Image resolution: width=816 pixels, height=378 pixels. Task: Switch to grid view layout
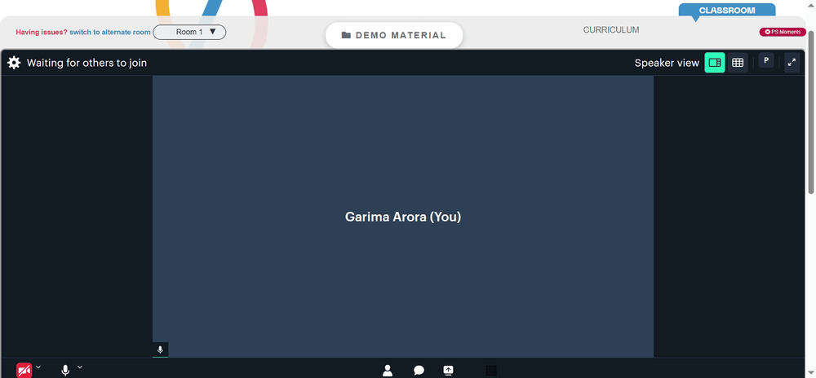coord(738,63)
